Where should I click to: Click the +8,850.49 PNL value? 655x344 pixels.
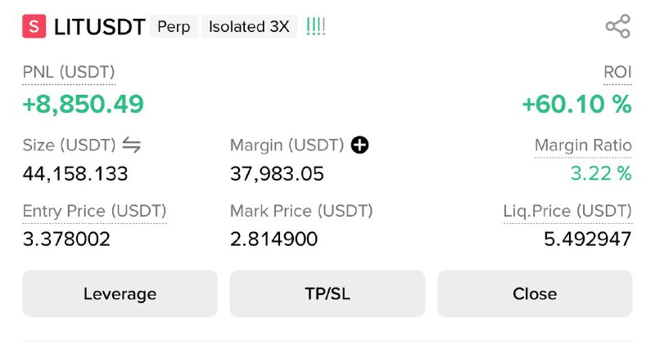tap(83, 104)
